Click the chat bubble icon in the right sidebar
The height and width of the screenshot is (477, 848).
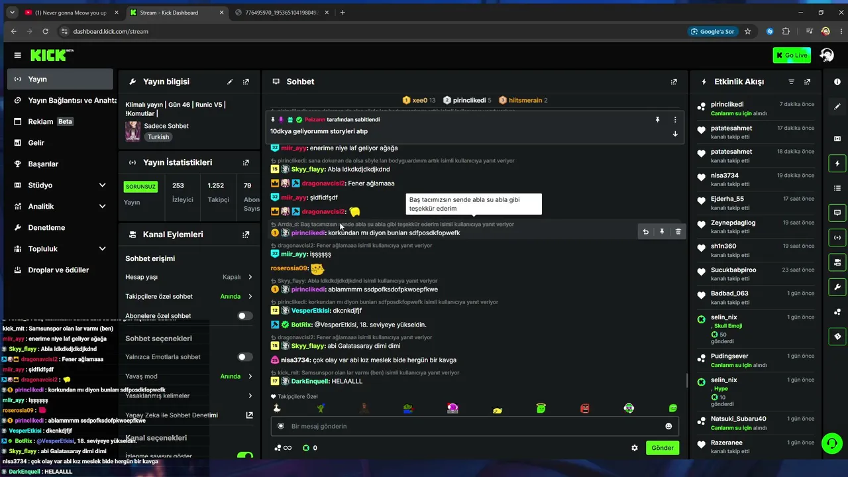(x=837, y=213)
